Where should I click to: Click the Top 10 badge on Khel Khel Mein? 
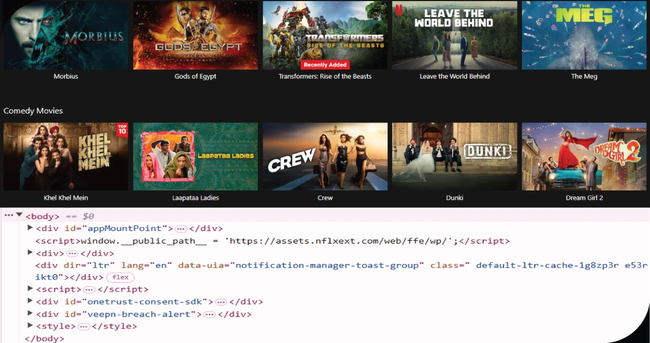(122, 130)
